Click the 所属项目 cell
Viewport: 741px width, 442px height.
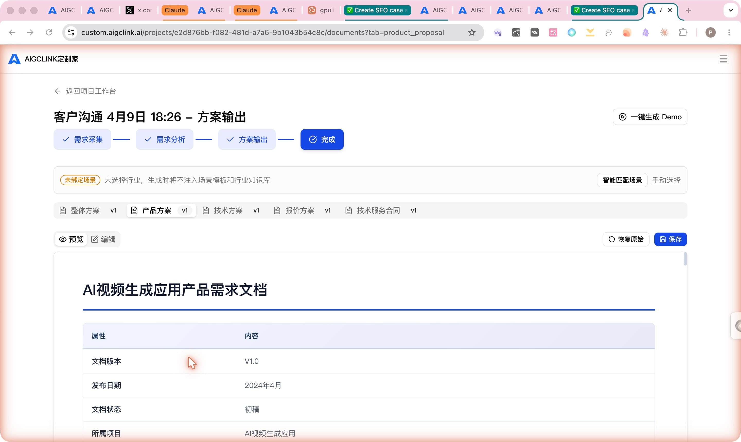pos(106,433)
